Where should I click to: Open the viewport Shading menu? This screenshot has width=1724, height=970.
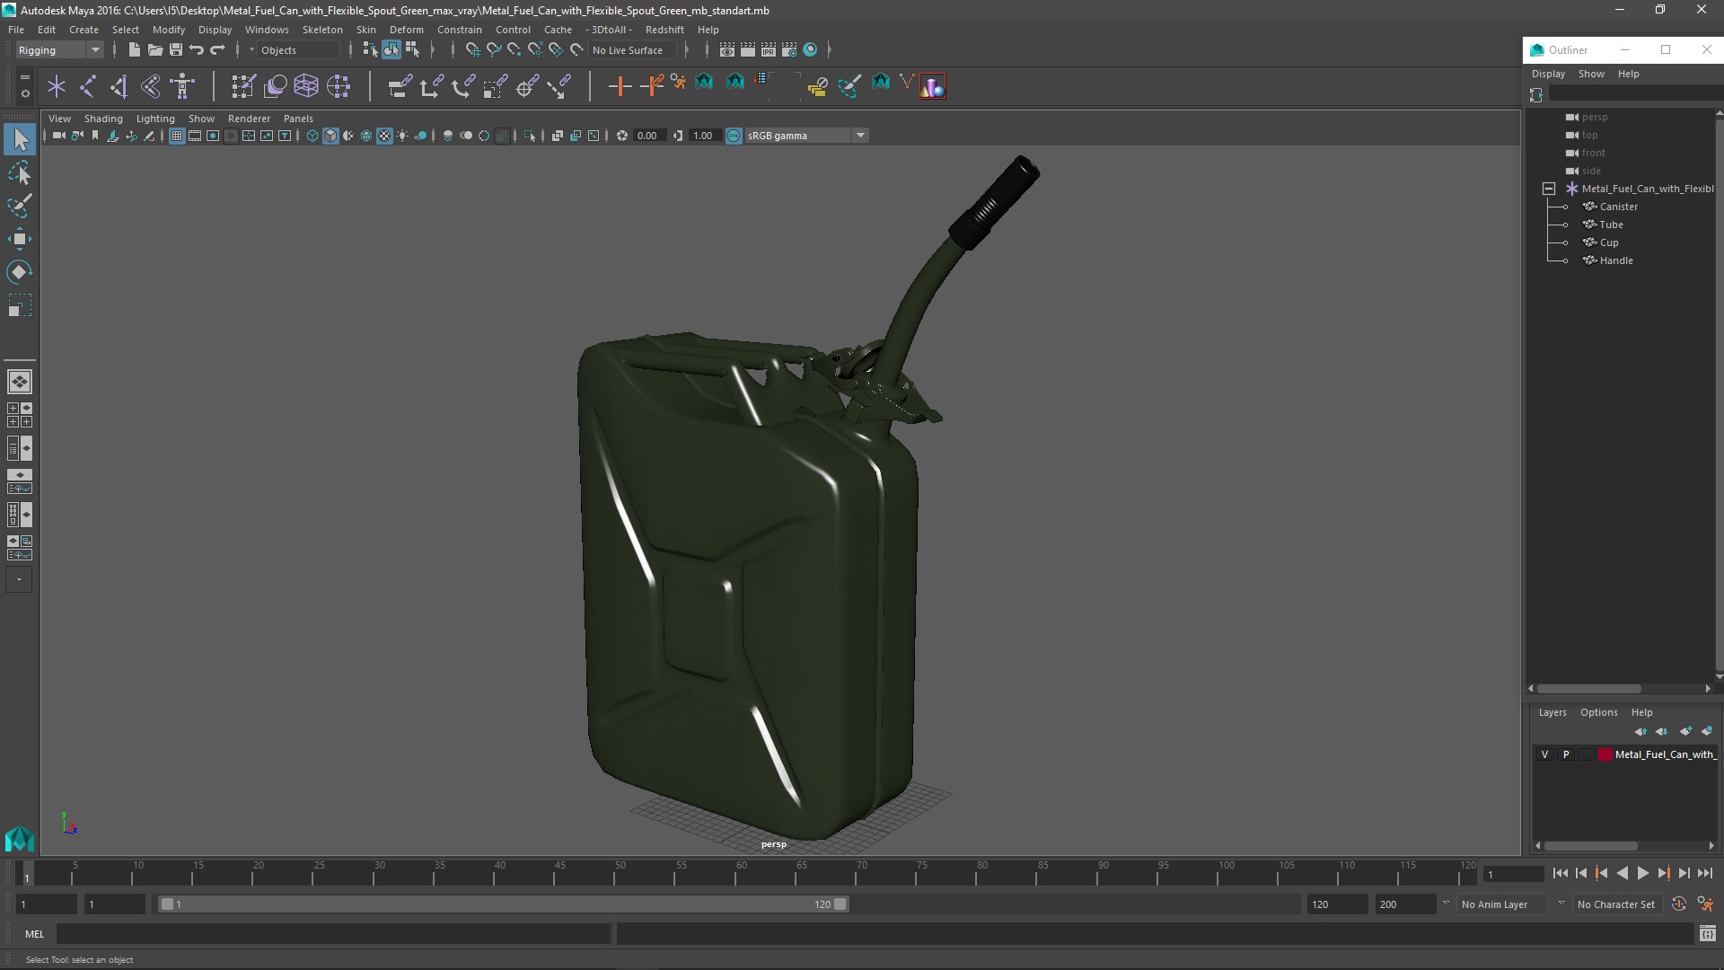click(x=103, y=119)
